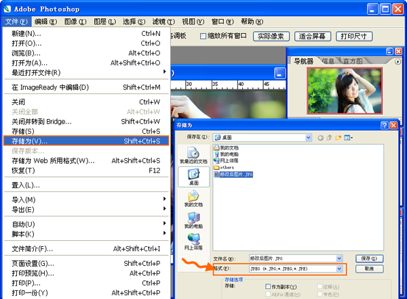407x299 pixels.
Task: Open the 图像 menu
Action: pos(75,22)
